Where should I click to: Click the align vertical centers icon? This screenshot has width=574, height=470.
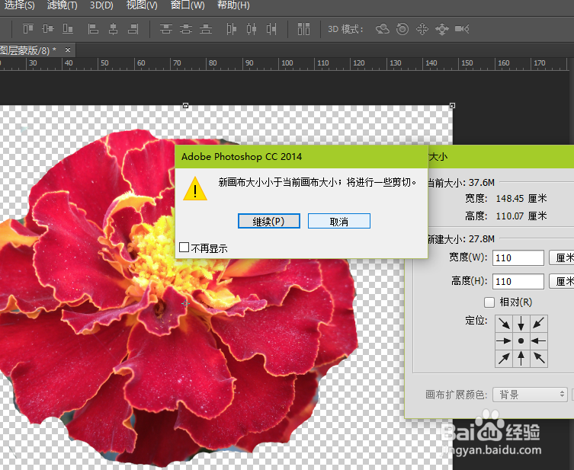[x=48, y=28]
